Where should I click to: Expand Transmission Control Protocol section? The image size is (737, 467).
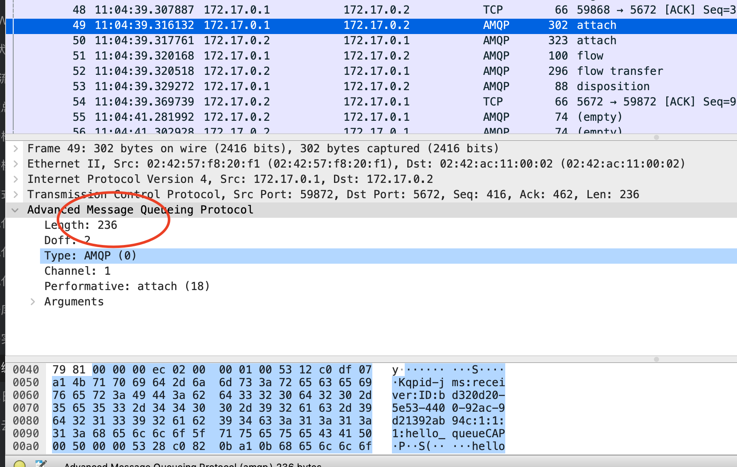click(x=16, y=194)
